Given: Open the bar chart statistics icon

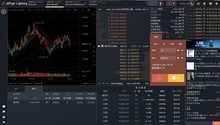Looking at the screenshot, I should [x=198, y=4].
